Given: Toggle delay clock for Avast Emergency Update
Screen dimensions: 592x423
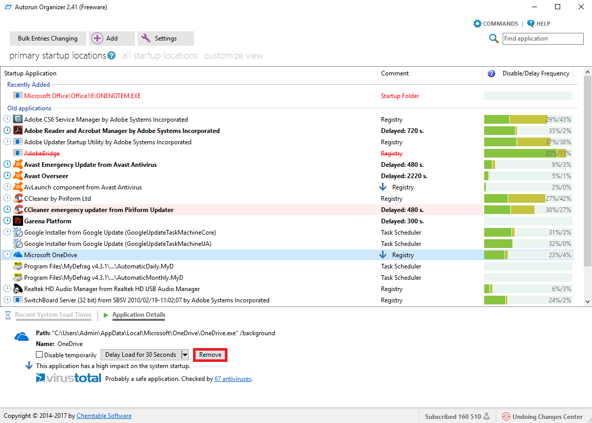Looking at the screenshot, I should tap(7, 164).
